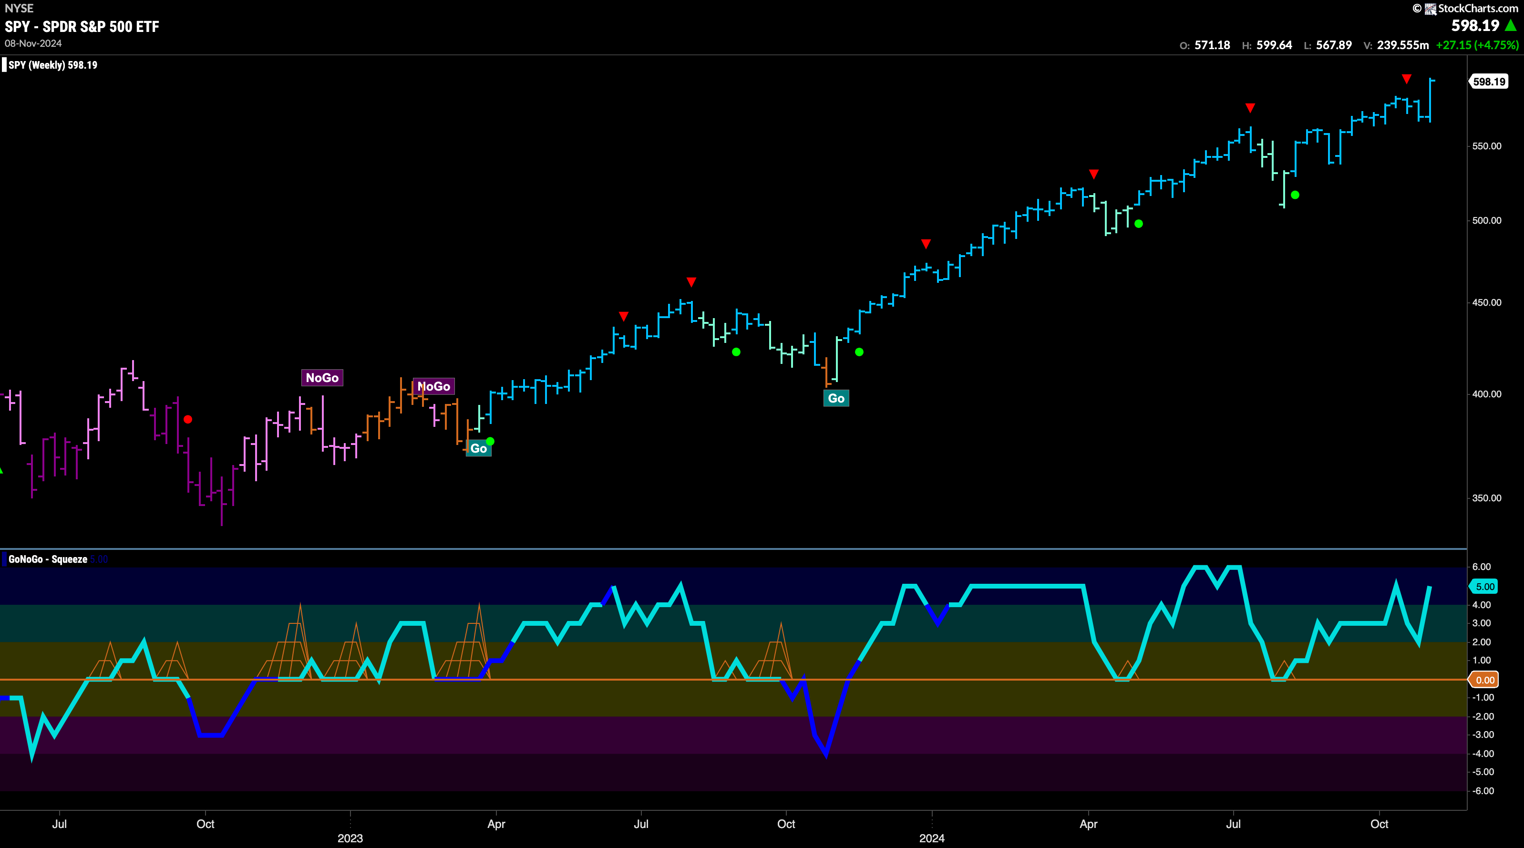
Task: Click the green dot near Aug 2024 low
Action: coord(1295,195)
